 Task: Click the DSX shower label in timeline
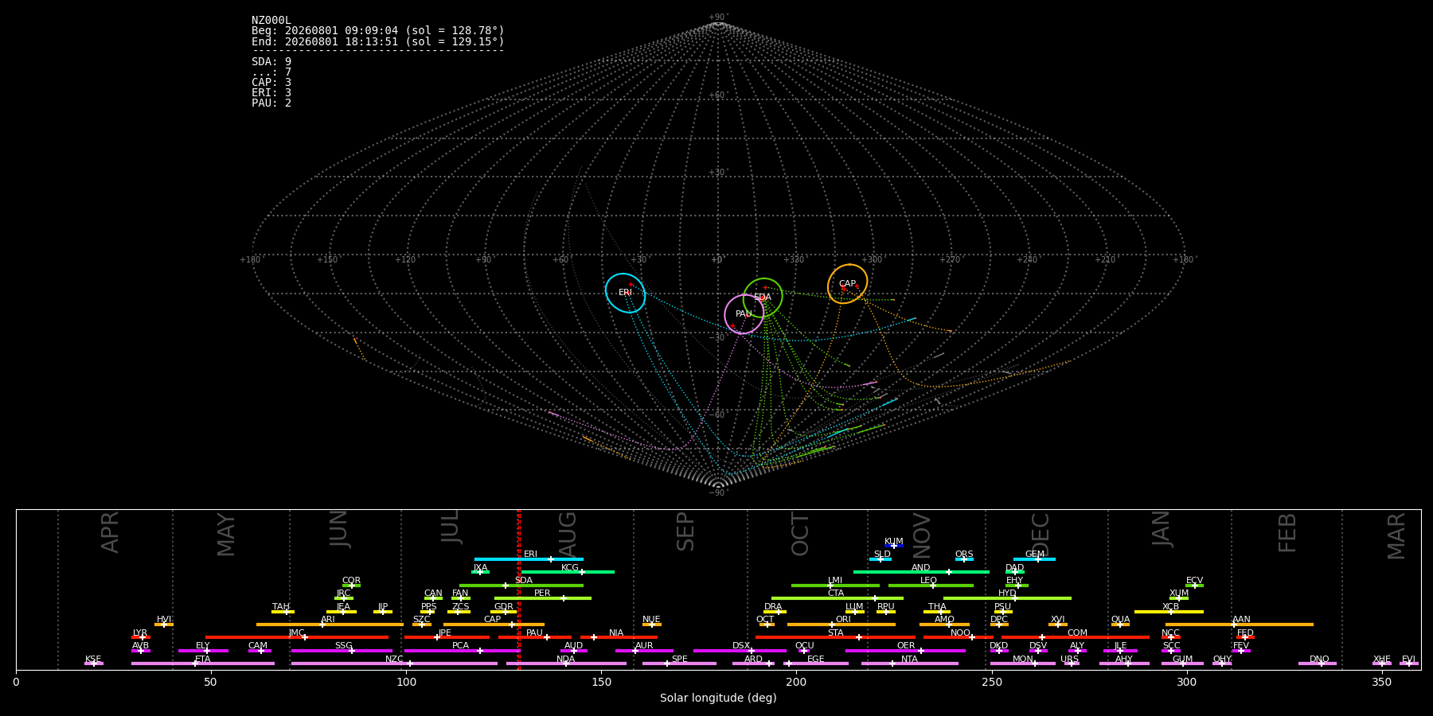coord(741,646)
